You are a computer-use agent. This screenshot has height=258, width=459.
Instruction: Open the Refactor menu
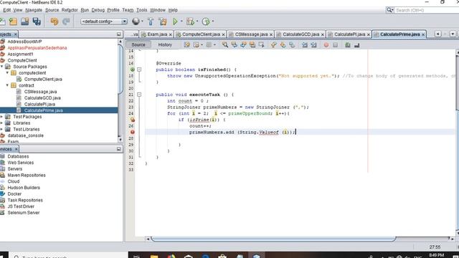coord(70,10)
